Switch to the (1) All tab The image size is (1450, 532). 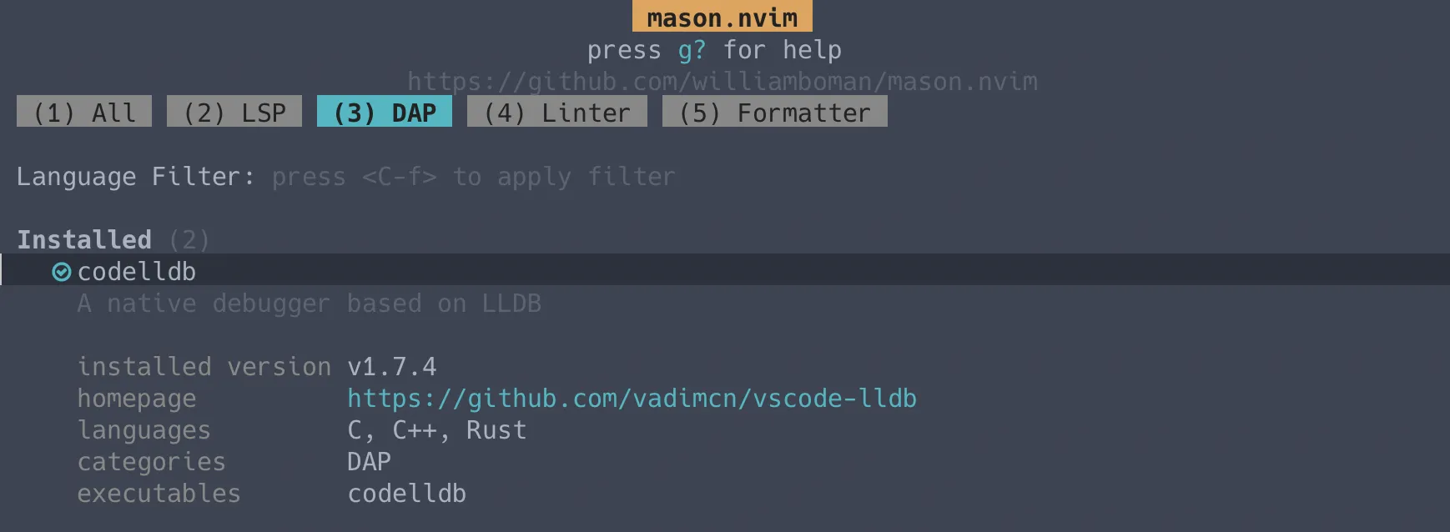84,113
